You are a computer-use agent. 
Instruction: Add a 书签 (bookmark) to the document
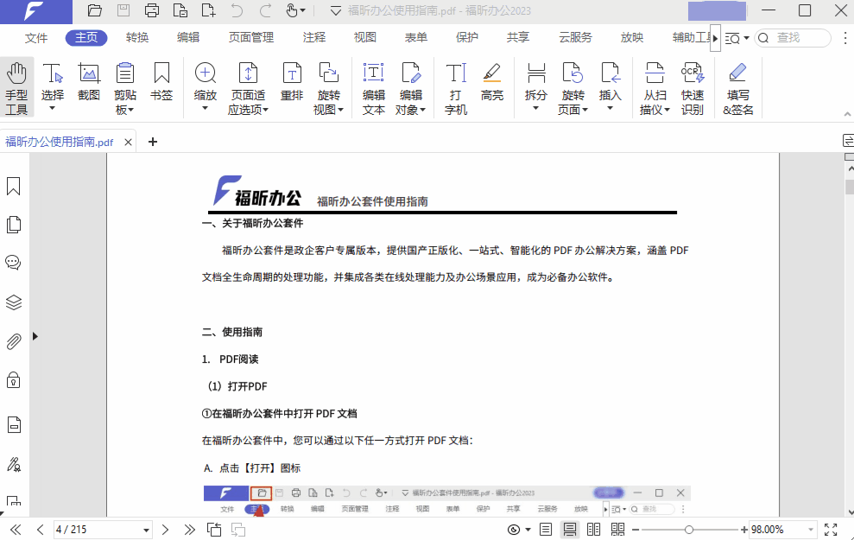pyautogui.click(x=161, y=82)
